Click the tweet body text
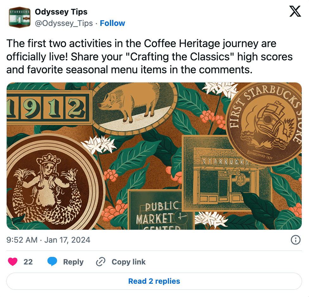Viewport: 309px width, 297px height. point(149,57)
